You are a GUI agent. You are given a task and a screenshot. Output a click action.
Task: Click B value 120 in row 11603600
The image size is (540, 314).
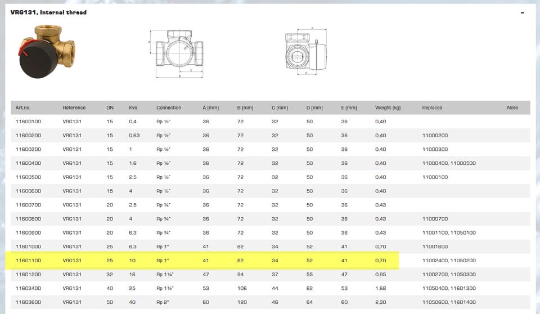coord(242,302)
